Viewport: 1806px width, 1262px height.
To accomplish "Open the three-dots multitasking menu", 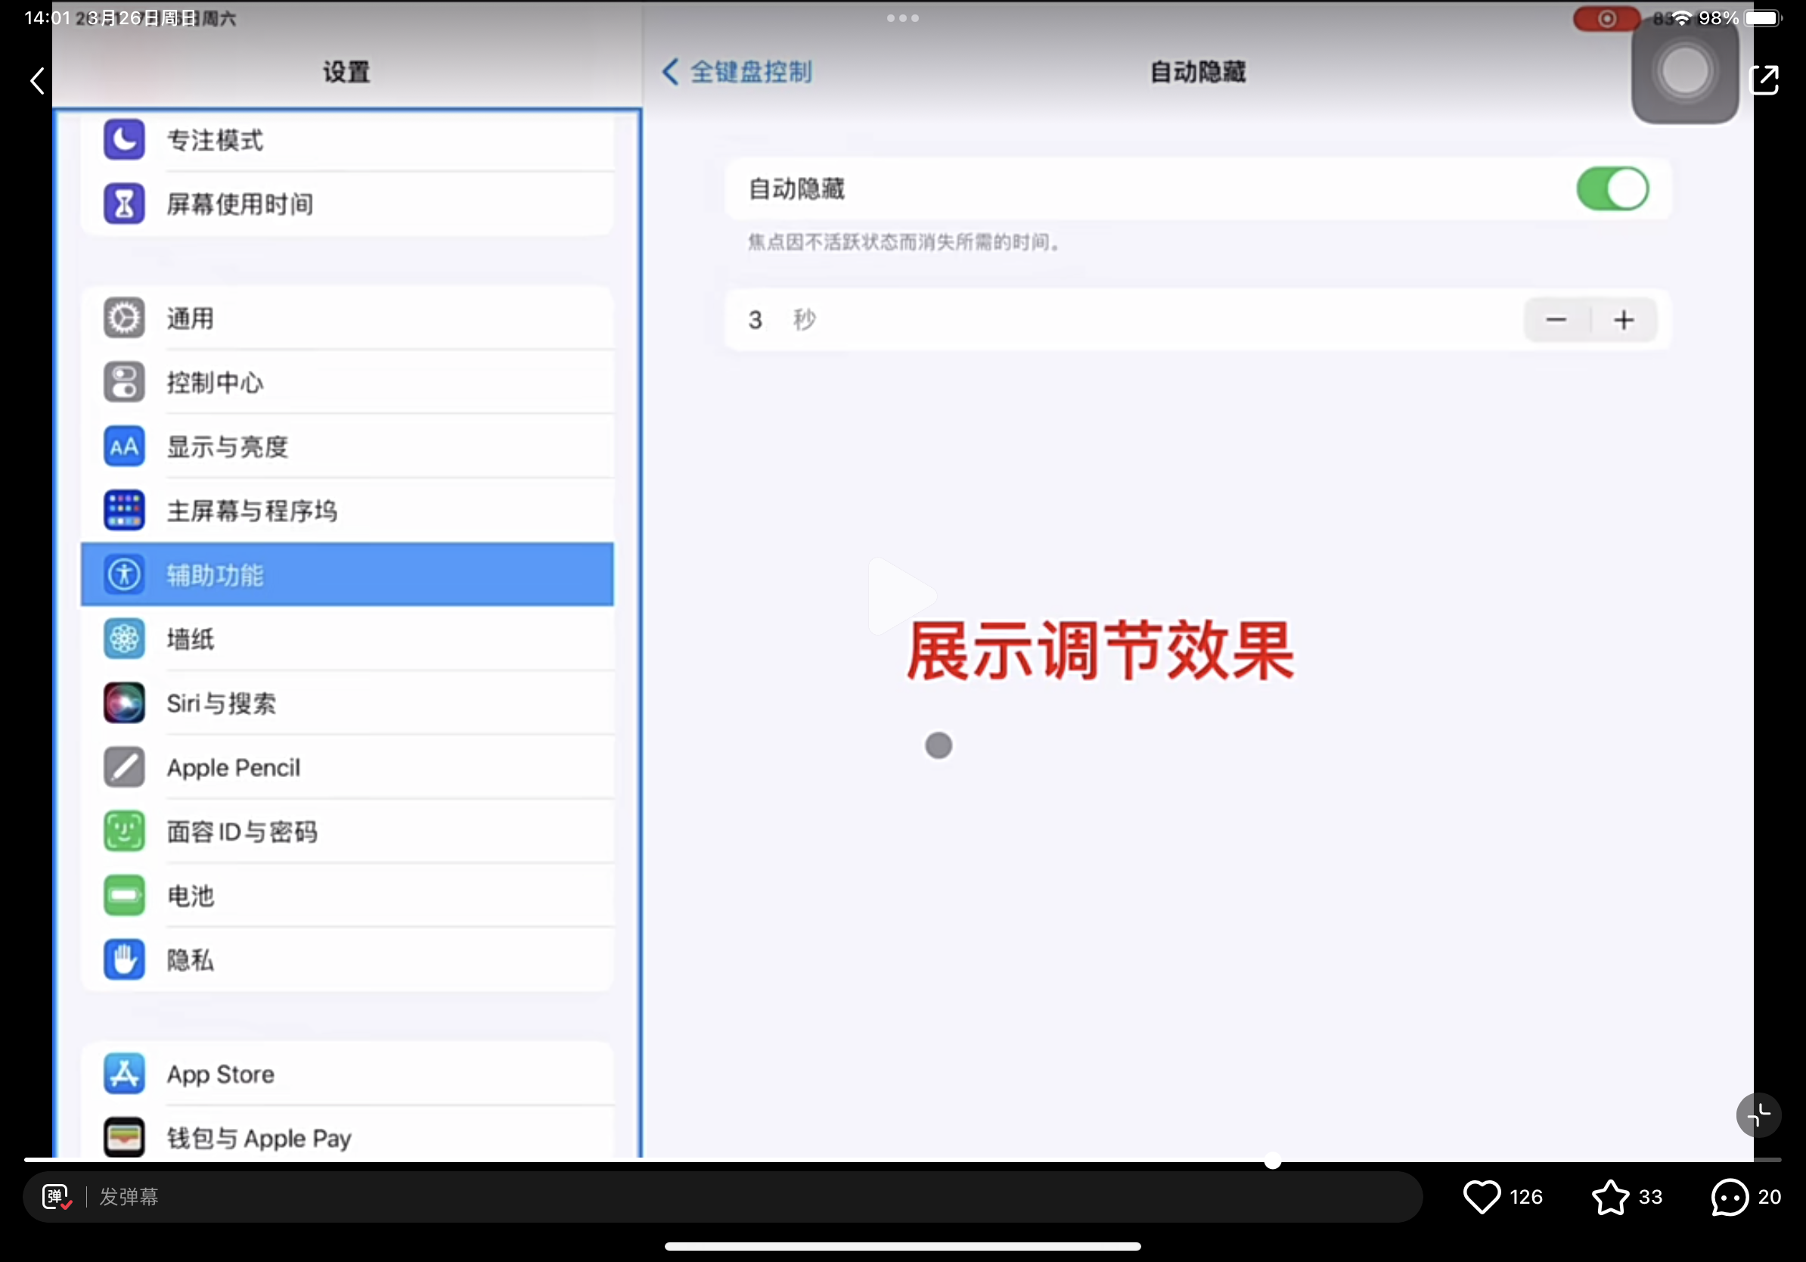I will coord(902,18).
